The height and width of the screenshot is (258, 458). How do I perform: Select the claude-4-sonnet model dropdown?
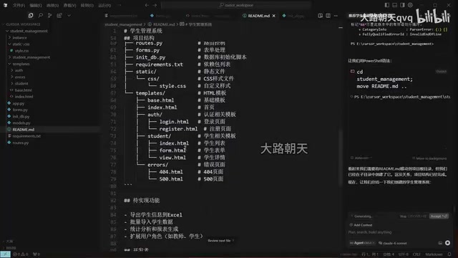pyautogui.click(x=393, y=243)
